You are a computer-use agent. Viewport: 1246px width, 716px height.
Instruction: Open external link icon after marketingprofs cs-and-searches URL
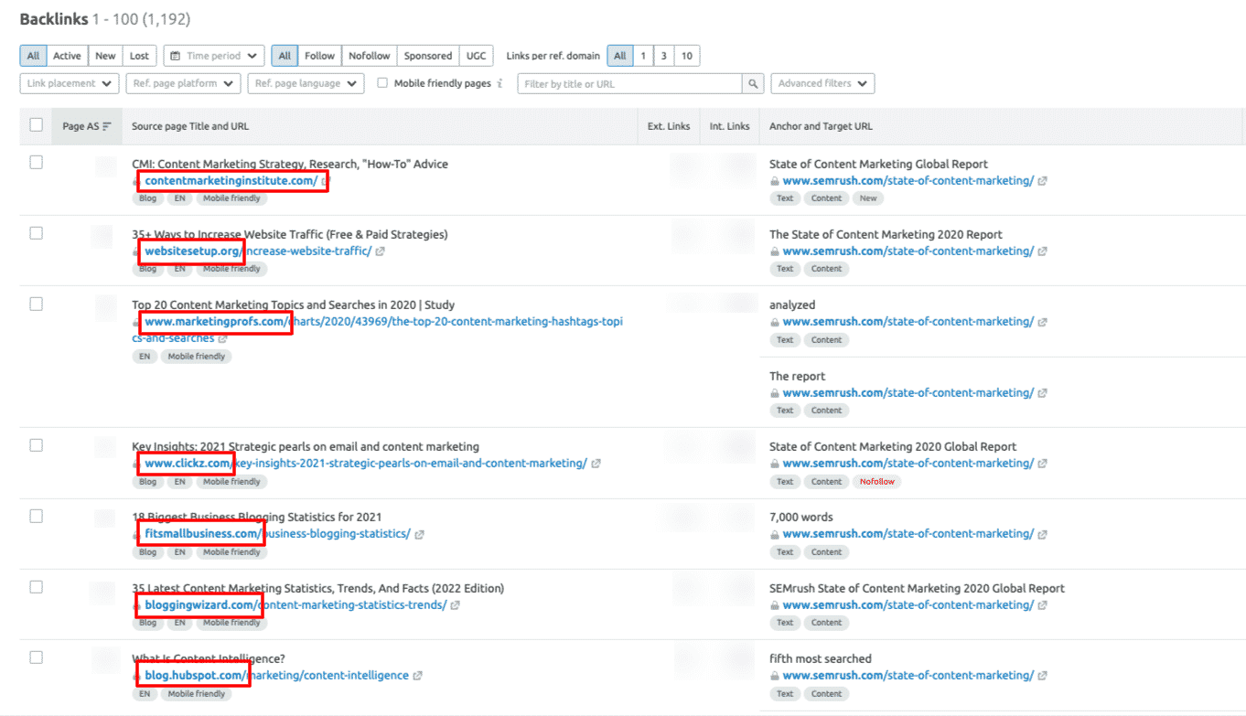(222, 339)
